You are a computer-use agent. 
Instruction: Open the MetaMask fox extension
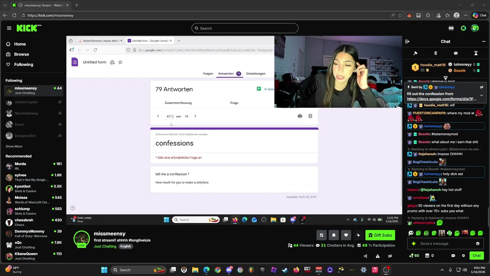click(x=409, y=15)
